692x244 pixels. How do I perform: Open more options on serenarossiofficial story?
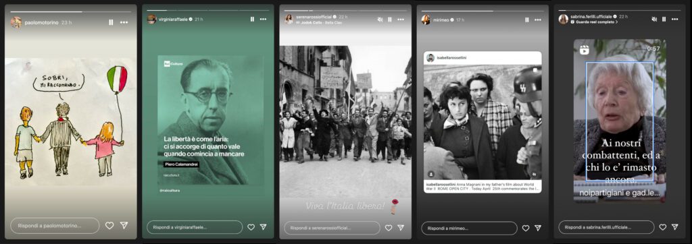point(401,20)
